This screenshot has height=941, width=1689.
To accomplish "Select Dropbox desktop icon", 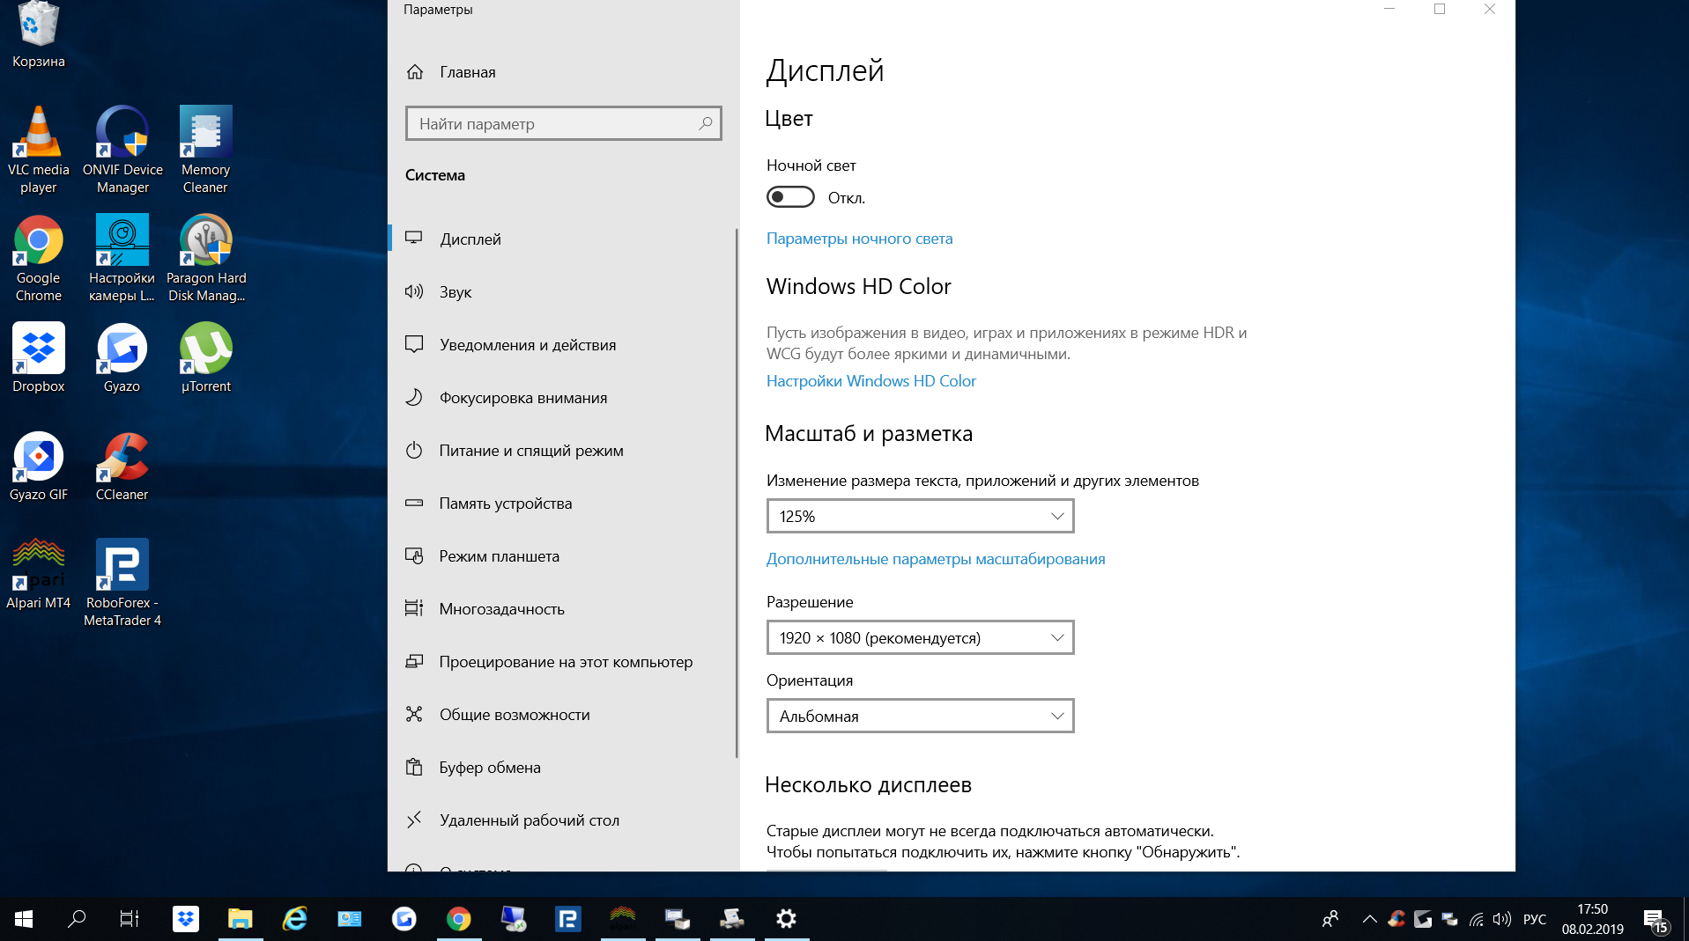I will click(x=39, y=357).
